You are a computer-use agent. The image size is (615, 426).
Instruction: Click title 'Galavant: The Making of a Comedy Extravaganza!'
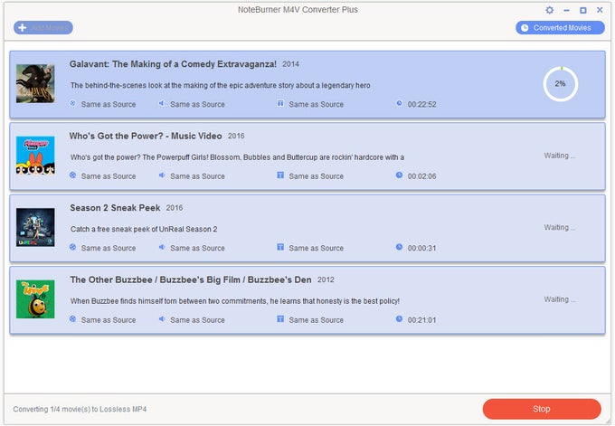coord(173,64)
